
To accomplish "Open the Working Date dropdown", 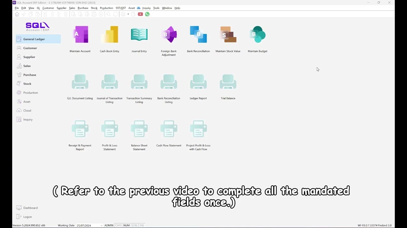I will click(x=101, y=225).
